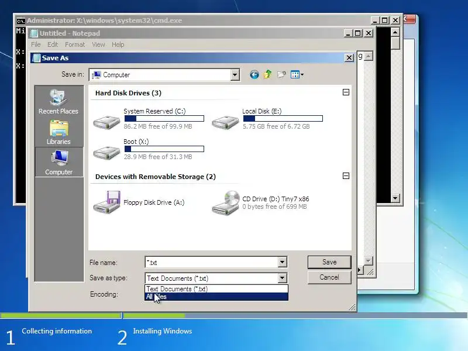
Task: Click '5.75 GB free of 6.72 GB' text
Action: 276,126
